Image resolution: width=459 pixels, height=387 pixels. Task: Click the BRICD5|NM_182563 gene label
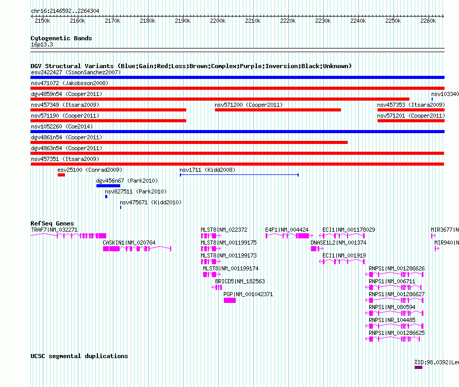click(x=240, y=281)
